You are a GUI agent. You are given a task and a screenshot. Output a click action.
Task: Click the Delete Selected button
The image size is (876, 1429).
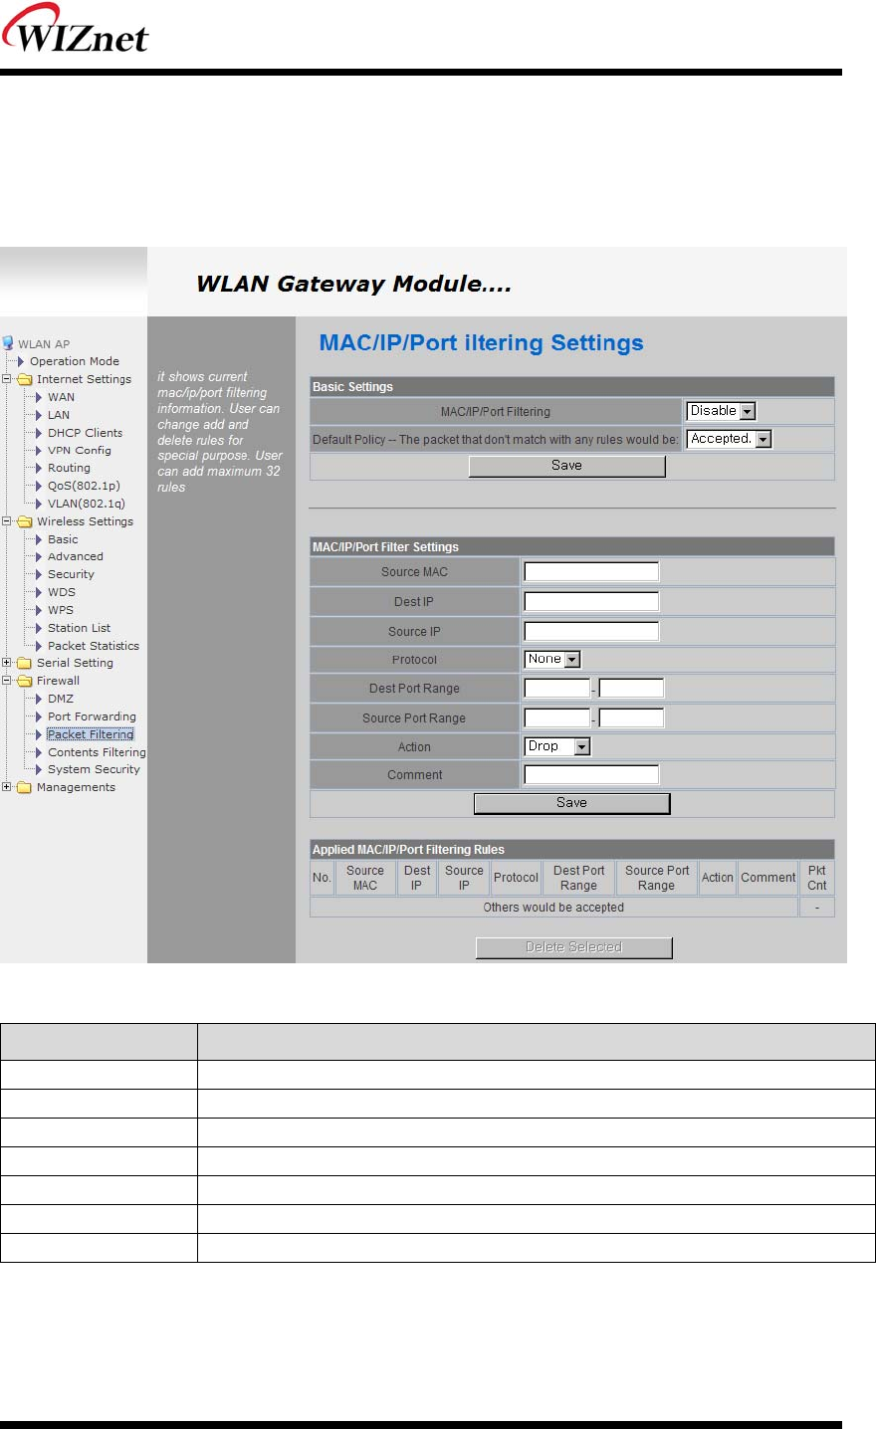[573, 947]
